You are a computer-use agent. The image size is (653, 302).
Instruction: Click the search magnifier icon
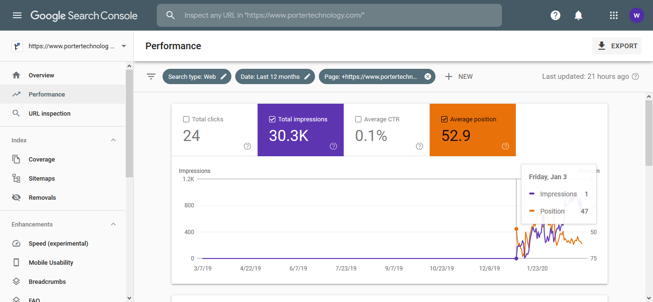click(171, 15)
